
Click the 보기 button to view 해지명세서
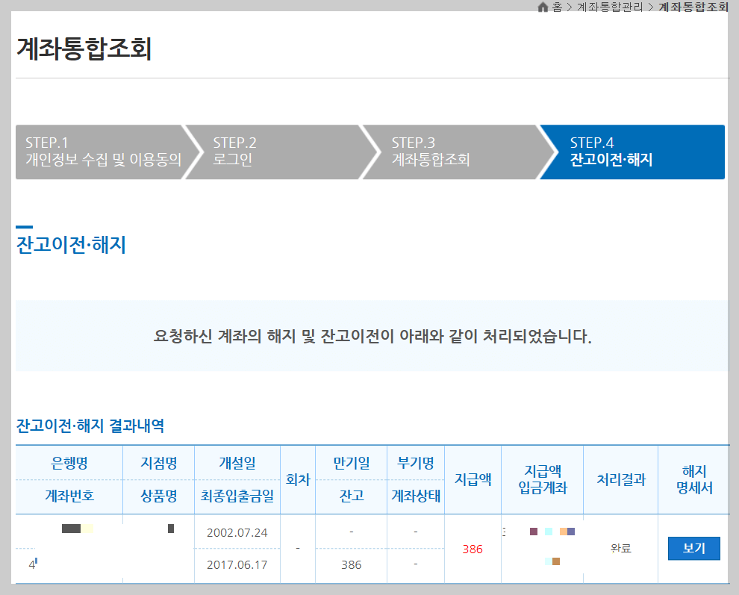coord(693,549)
